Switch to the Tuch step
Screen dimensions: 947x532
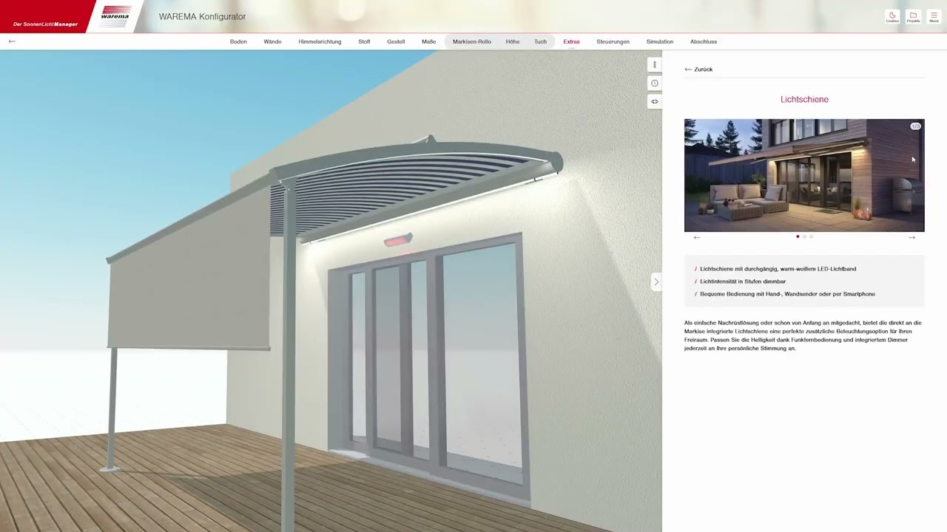(541, 41)
